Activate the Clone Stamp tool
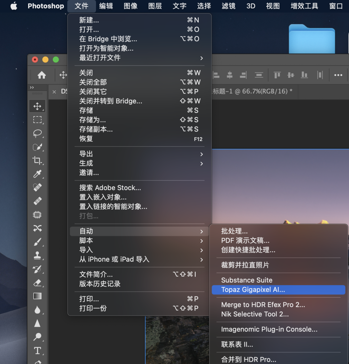The image size is (349, 364). [x=37, y=255]
